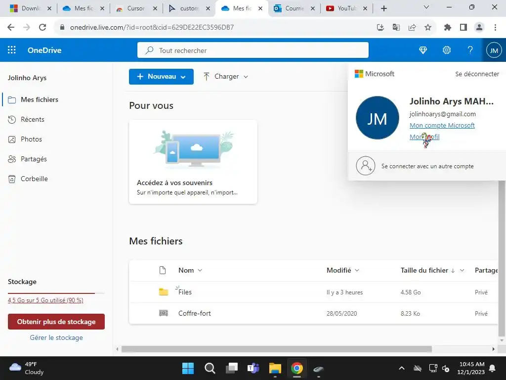Click the Partage column header
This screenshot has width=506, height=380.
[x=486, y=271]
